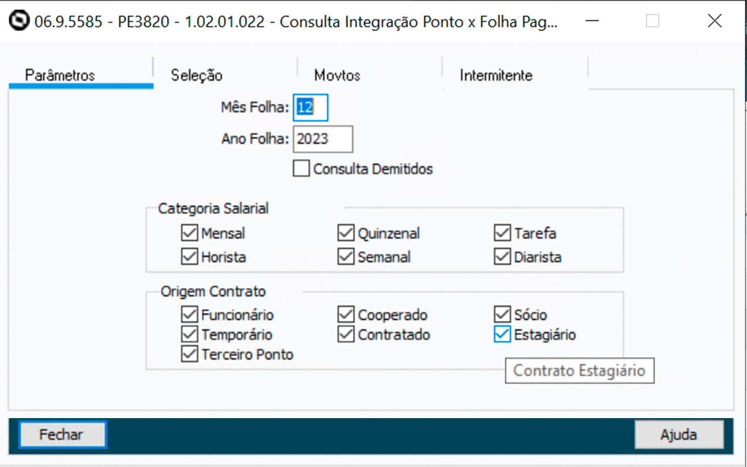Enable the Consulta Demitidos checkbox

coord(301,169)
